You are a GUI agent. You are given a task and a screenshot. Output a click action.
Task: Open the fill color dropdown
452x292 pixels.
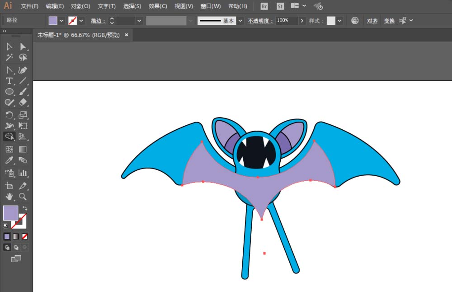pos(61,21)
